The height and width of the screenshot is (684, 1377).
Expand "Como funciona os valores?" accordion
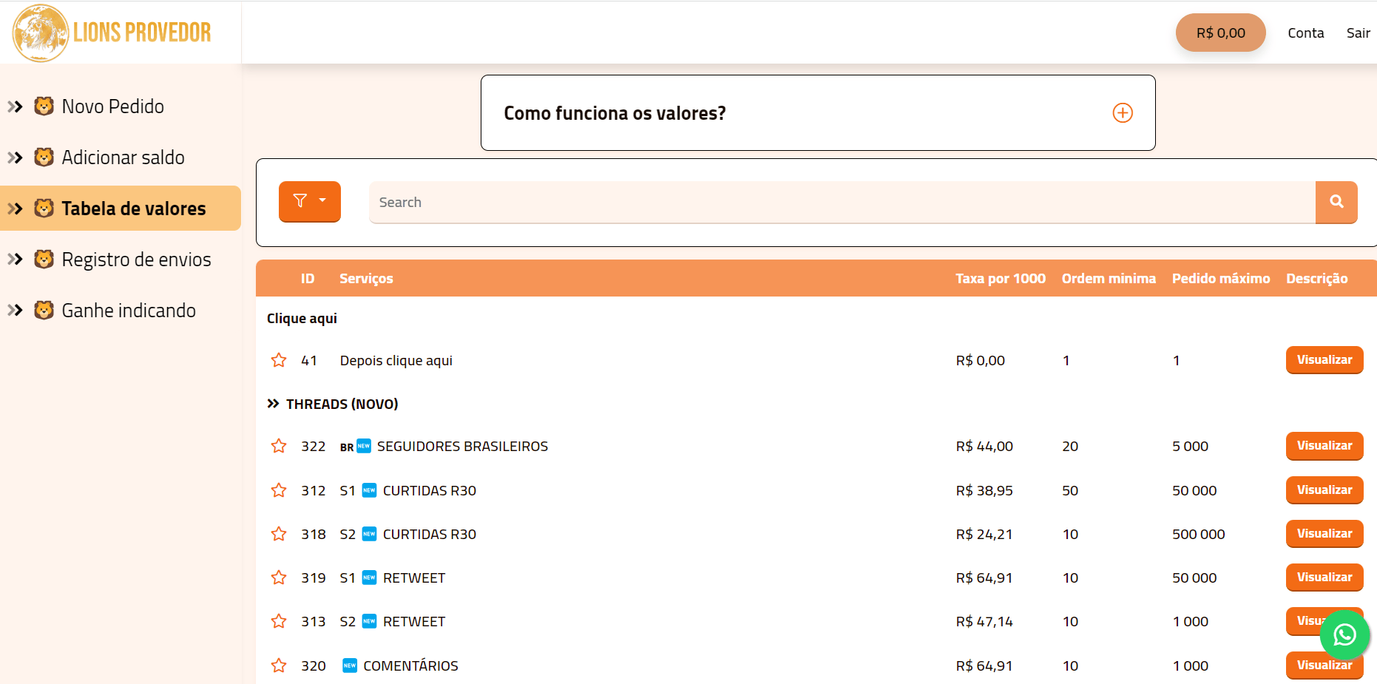817,113
